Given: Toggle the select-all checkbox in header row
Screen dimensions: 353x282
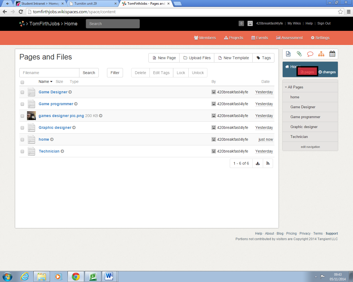Looking at the screenshot, I should pyautogui.click(x=22, y=82).
